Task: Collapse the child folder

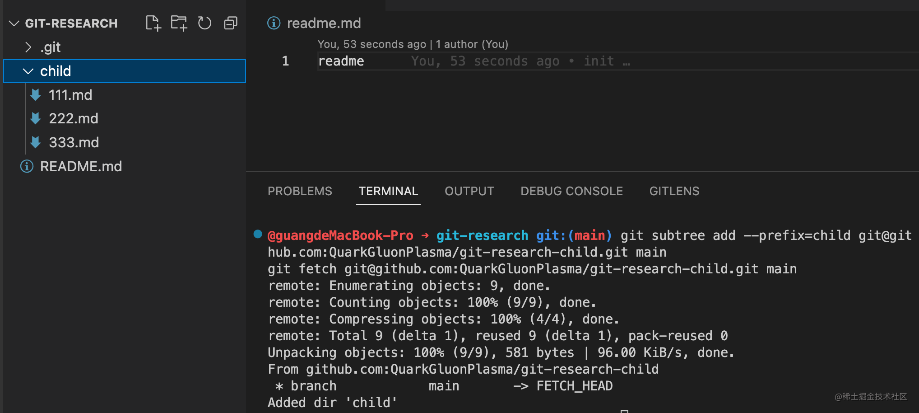Action: pos(28,71)
